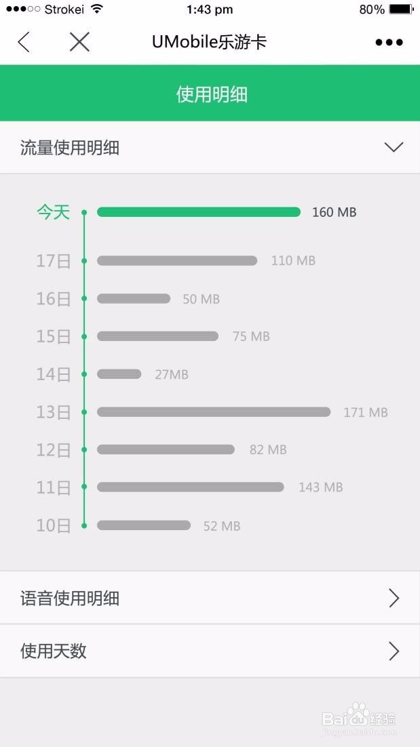Tap the 10日 timeline dot

84,525
